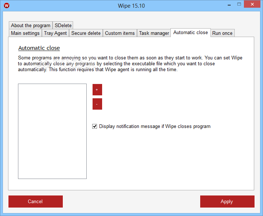Select the Automatic close tab
Viewport: 263px width, 216px height.
pyautogui.click(x=191, y=33)
